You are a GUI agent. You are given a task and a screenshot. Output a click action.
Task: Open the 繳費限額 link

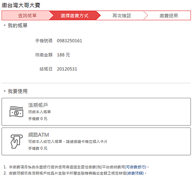(135, 173)
